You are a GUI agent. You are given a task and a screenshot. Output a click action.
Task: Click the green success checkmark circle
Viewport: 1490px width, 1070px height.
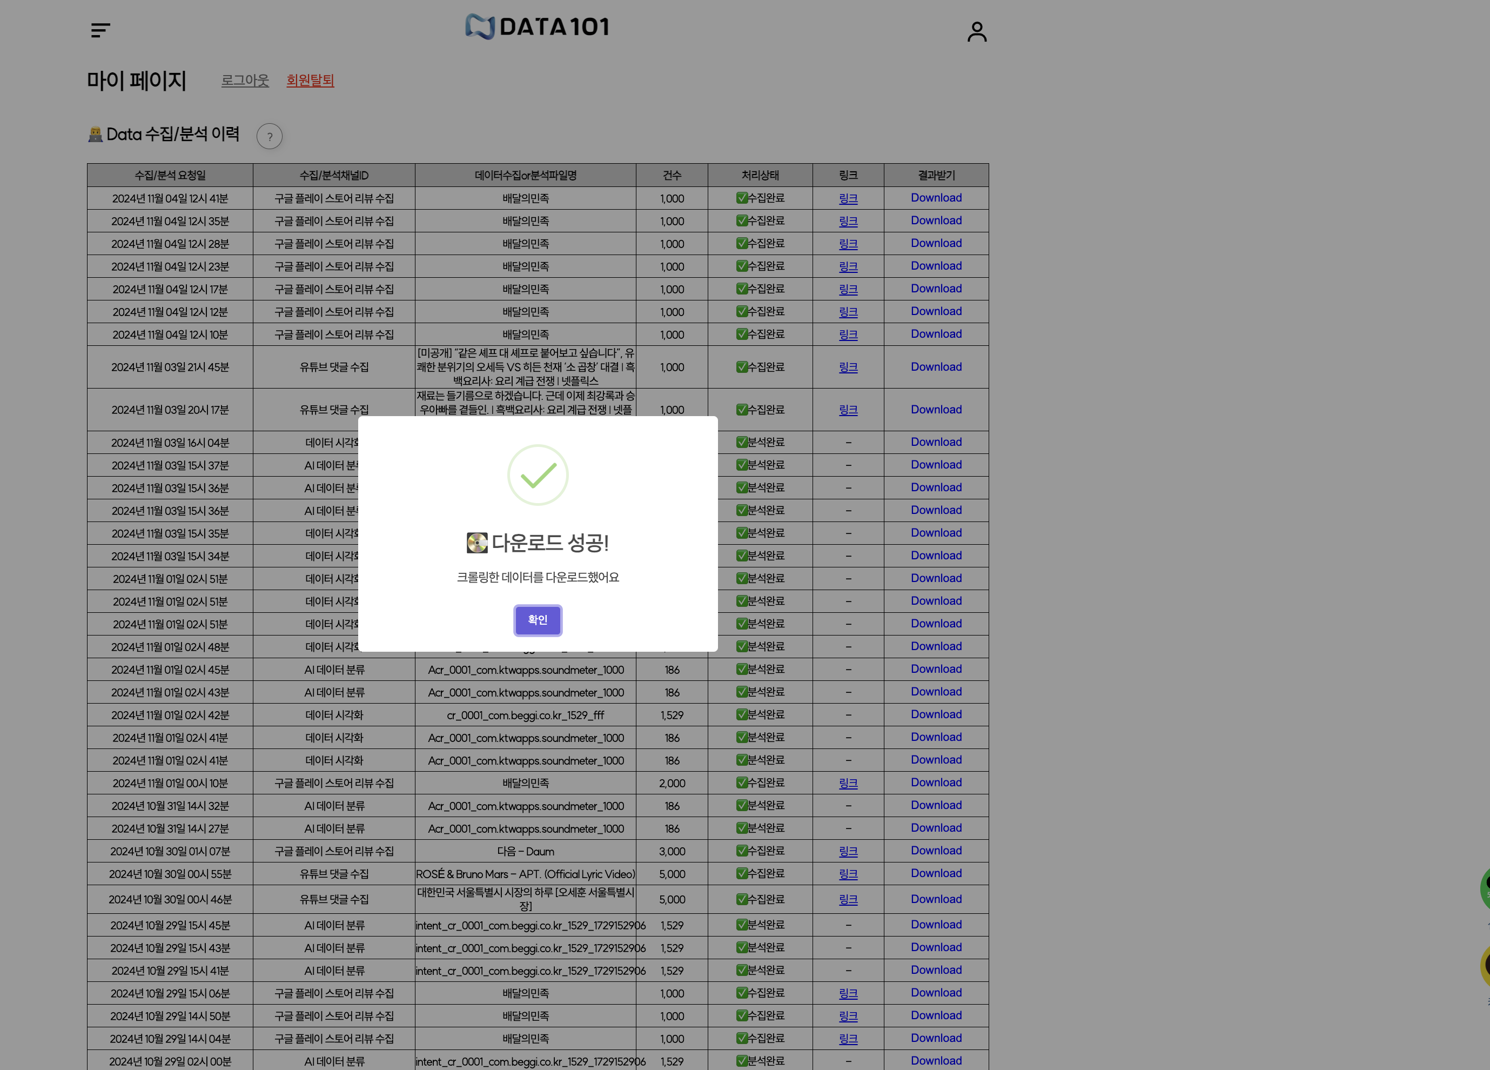[538, 475]
